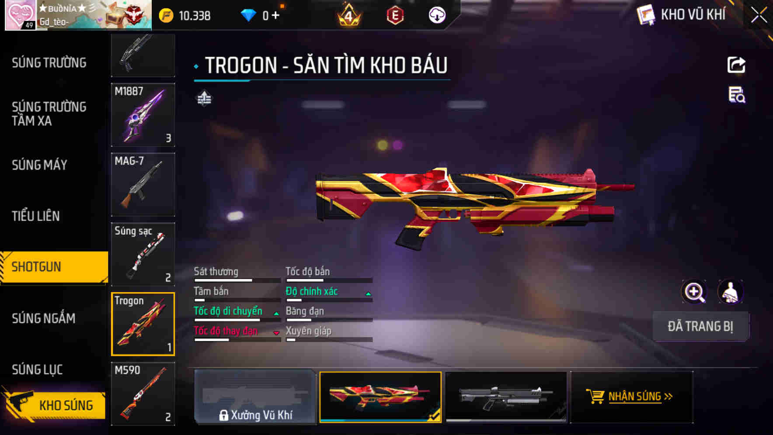Screen dimensions: 773x435
Task: Tap the download cloud icon
Action: (x=437, y=15)
